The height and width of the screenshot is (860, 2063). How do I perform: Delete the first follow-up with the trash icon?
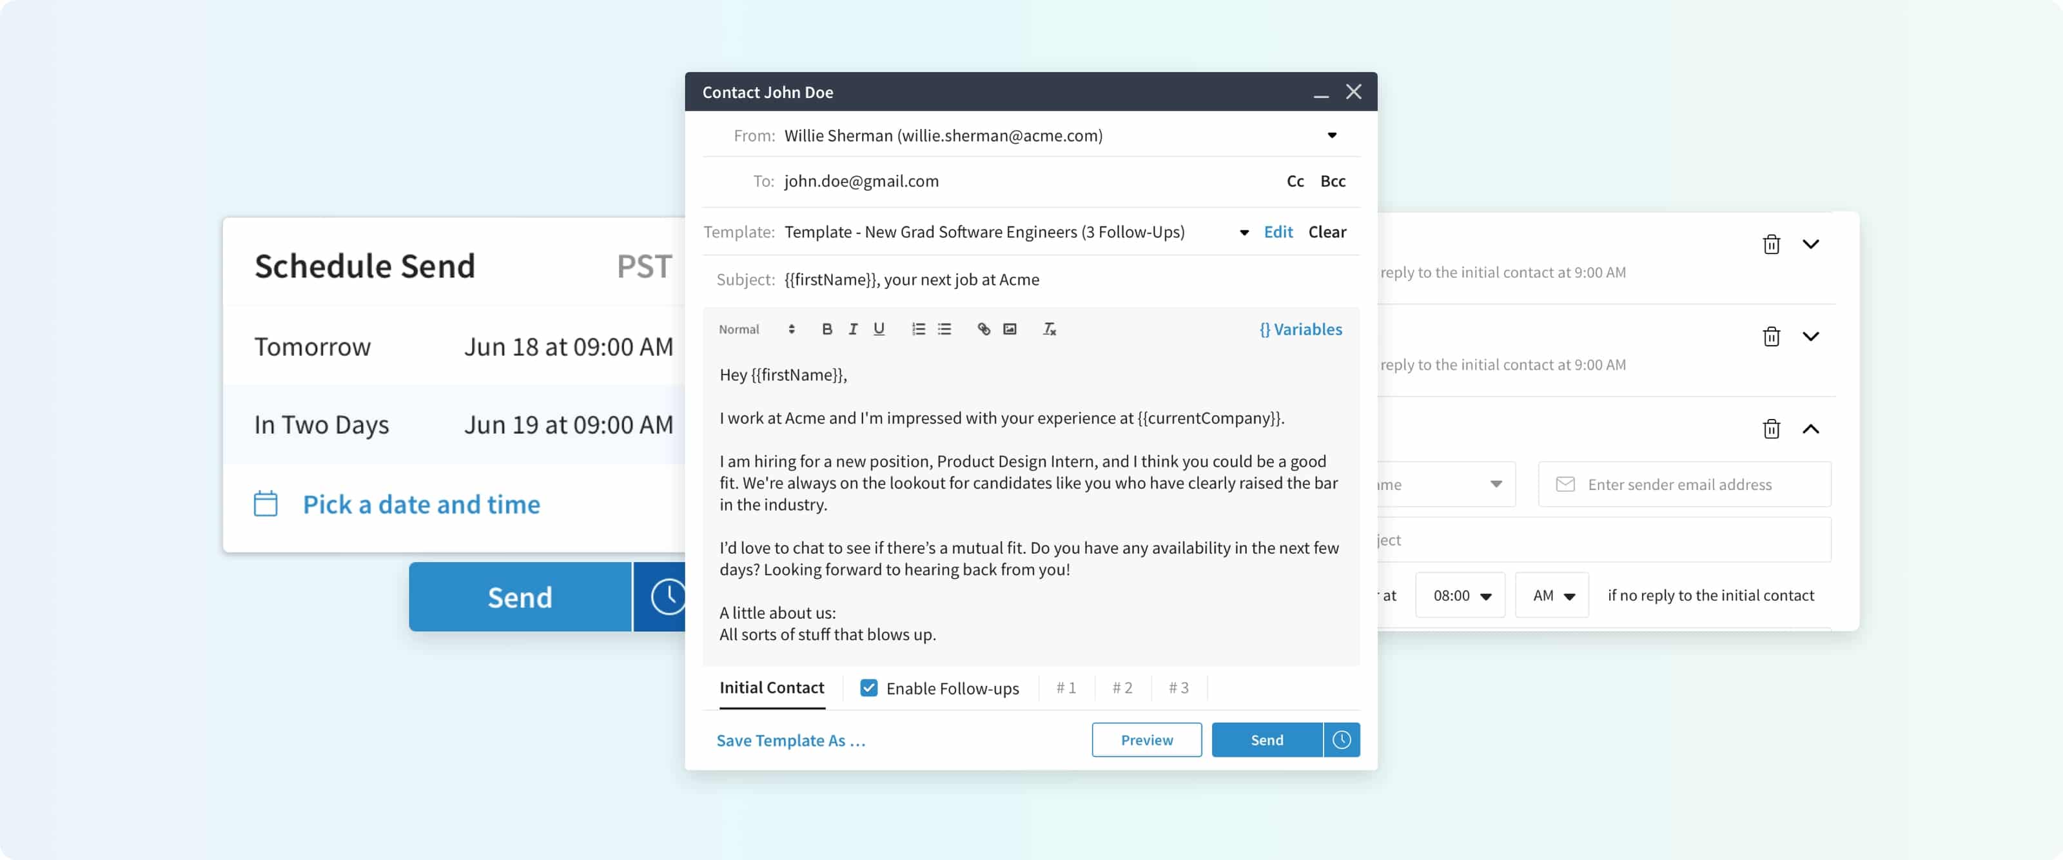[1771, 244]
